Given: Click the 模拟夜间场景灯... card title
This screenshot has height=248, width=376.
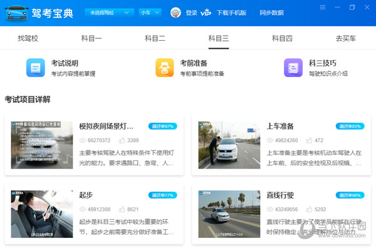Looking at the screenshot, I should (107, 126).
